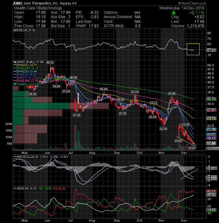Click the Options value yes
219x223 pixels.
pos(137,13)
